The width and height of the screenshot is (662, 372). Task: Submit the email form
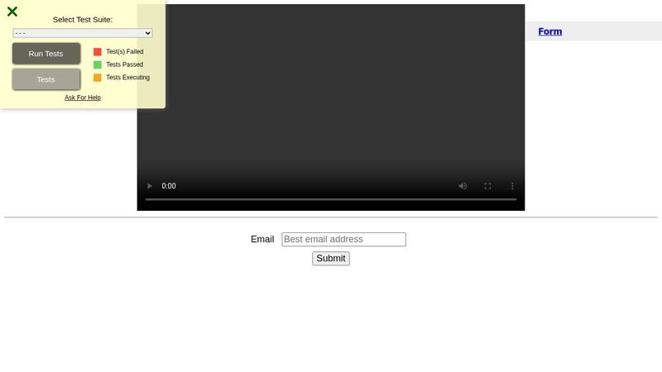point(331,258)
